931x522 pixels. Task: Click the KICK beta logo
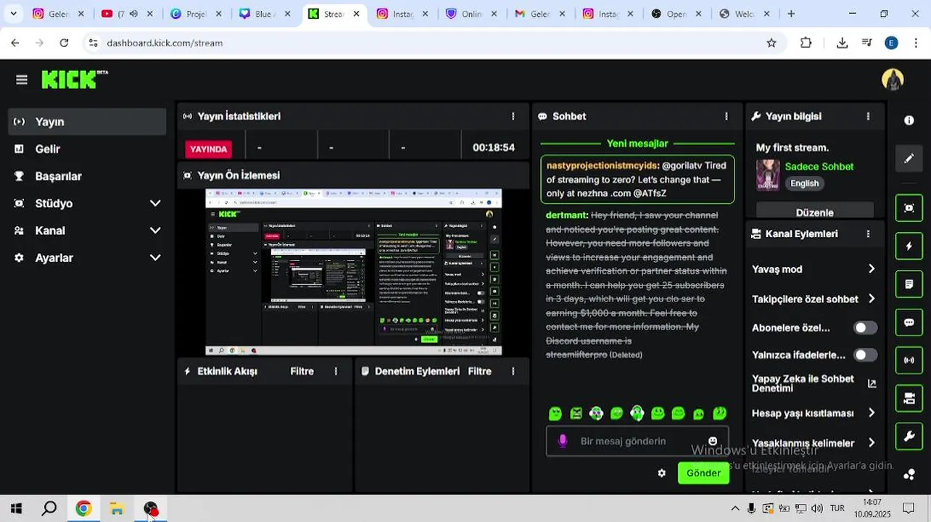tap(75, 79)
